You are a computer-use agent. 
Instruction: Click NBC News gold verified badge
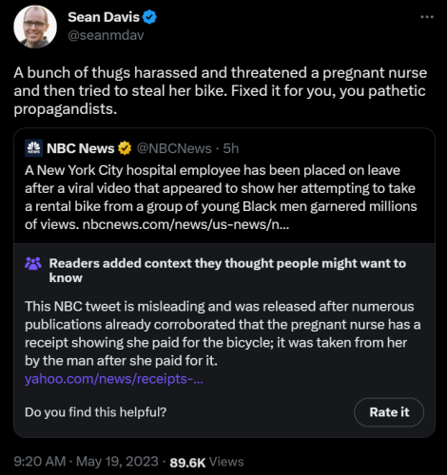click(125, 148)
